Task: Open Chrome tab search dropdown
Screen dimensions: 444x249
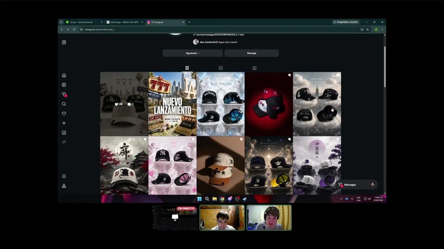Action: pos(61,22)
